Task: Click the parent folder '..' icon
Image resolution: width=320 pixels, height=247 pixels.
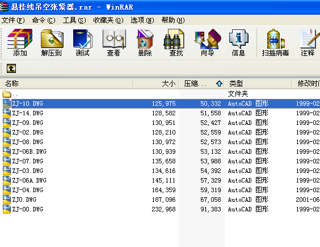Action: click(7, 94)
